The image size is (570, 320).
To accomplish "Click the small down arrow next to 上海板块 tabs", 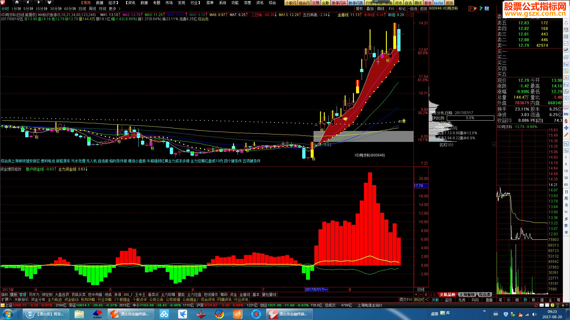I will 494,295.
